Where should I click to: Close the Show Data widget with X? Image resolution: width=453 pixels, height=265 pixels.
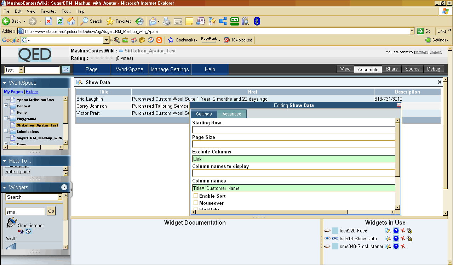pos(440,82)
